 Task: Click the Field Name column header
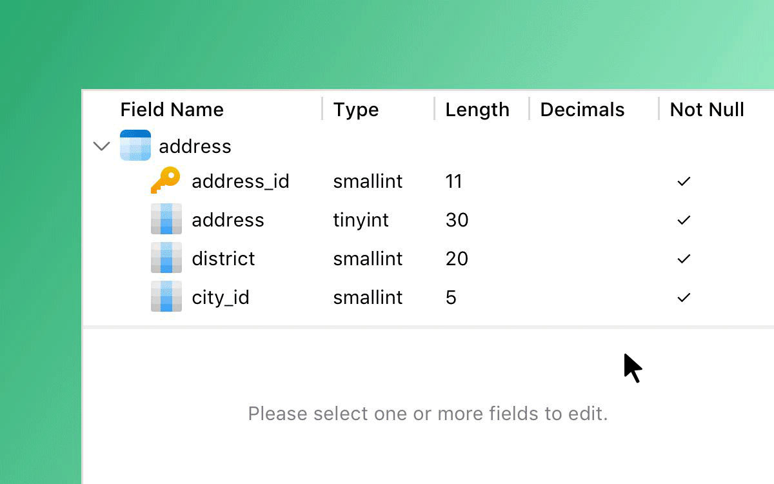click(x=172, y=110)
